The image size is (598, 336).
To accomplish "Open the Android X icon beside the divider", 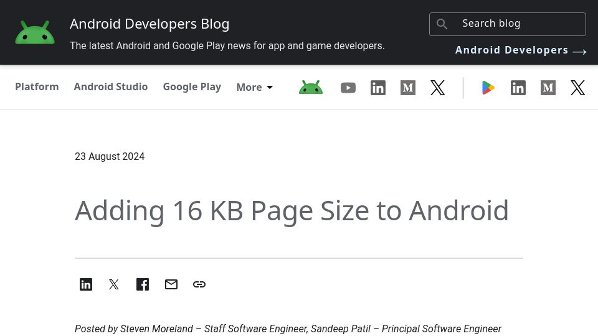I will coord(437,88).
